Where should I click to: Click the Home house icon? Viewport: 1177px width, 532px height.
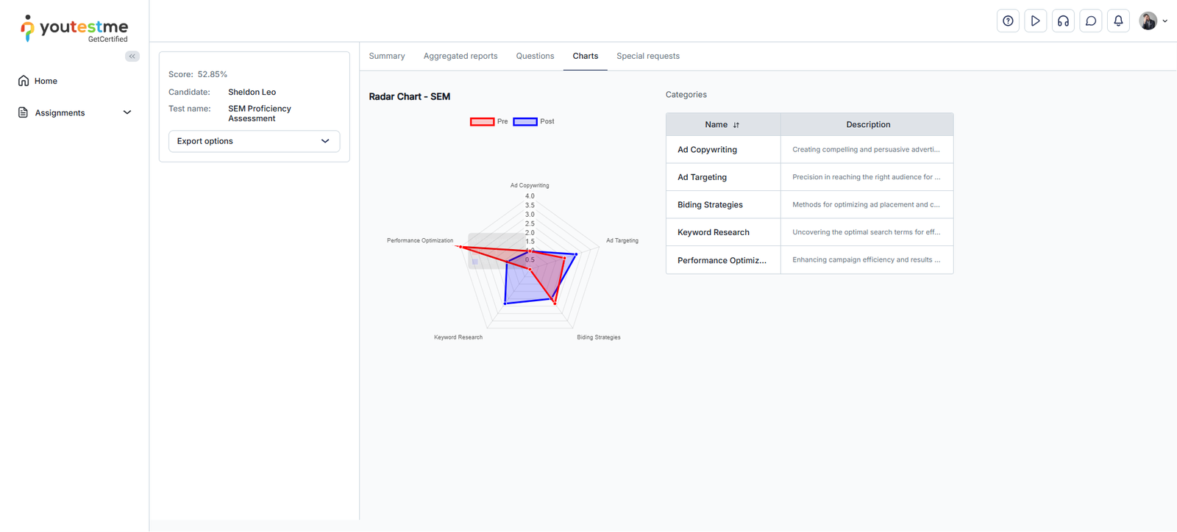click(24, 81)
